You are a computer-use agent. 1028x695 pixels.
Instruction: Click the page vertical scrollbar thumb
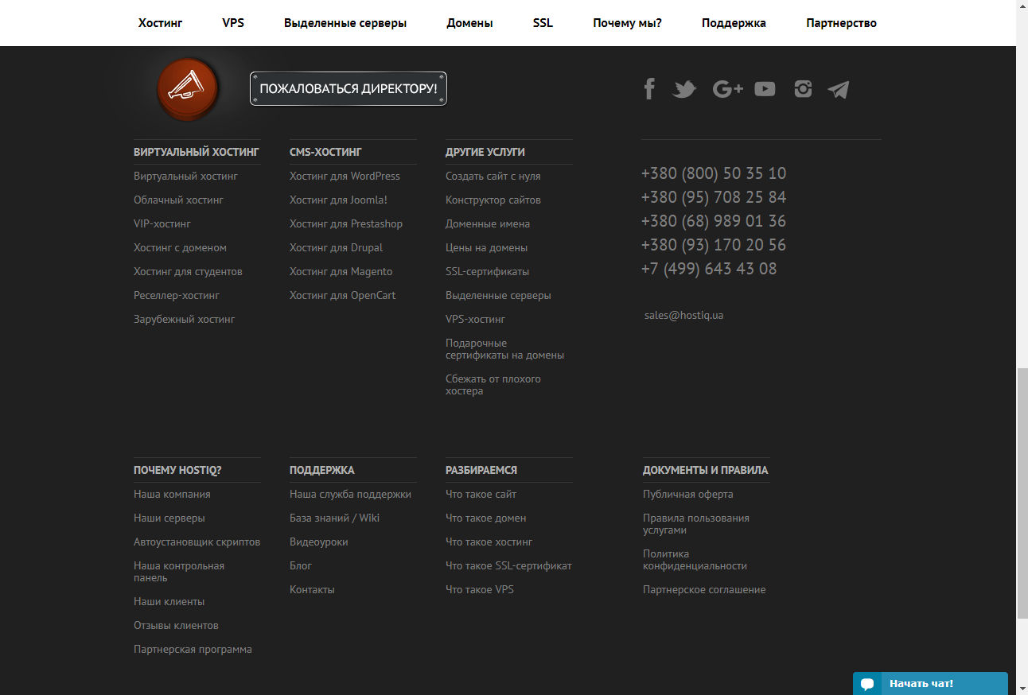tap(1022, 493)
